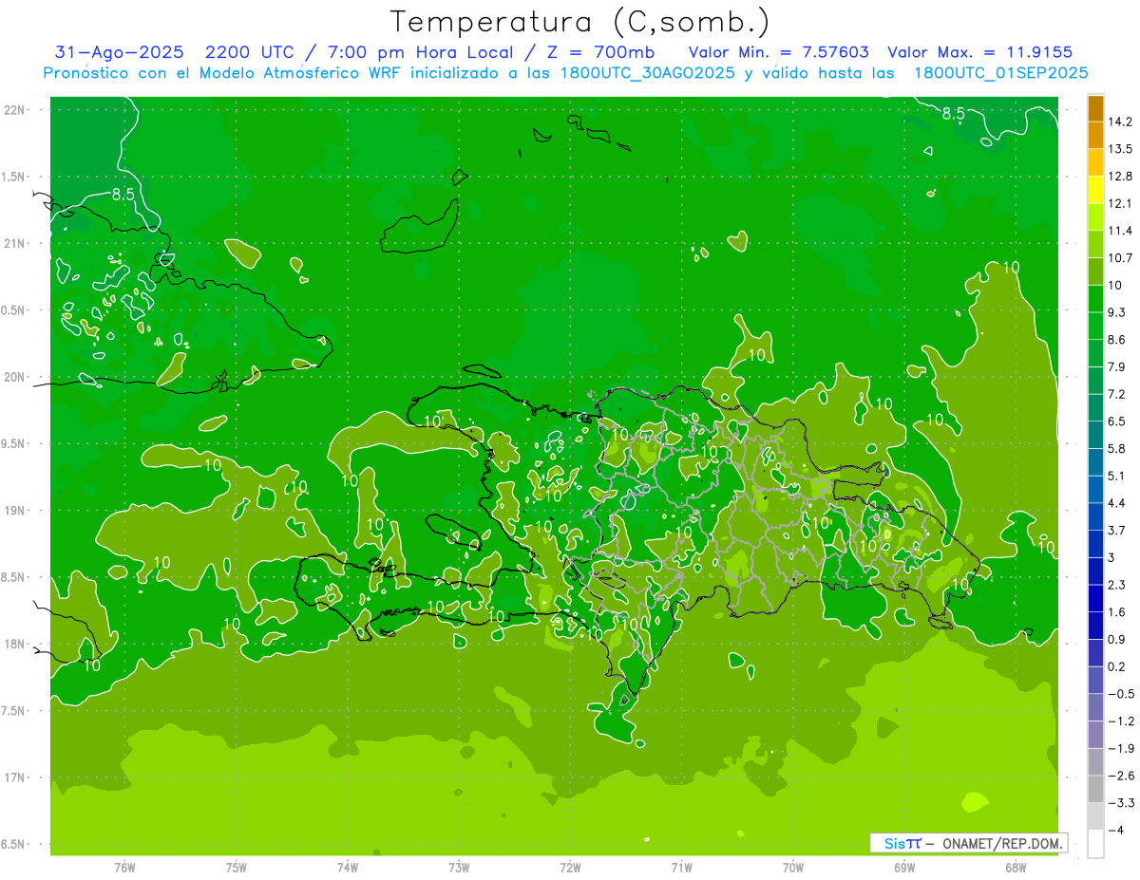Click the "69W" longitude axis label
The image size is (1140, 880).
[x=903, y=868]
